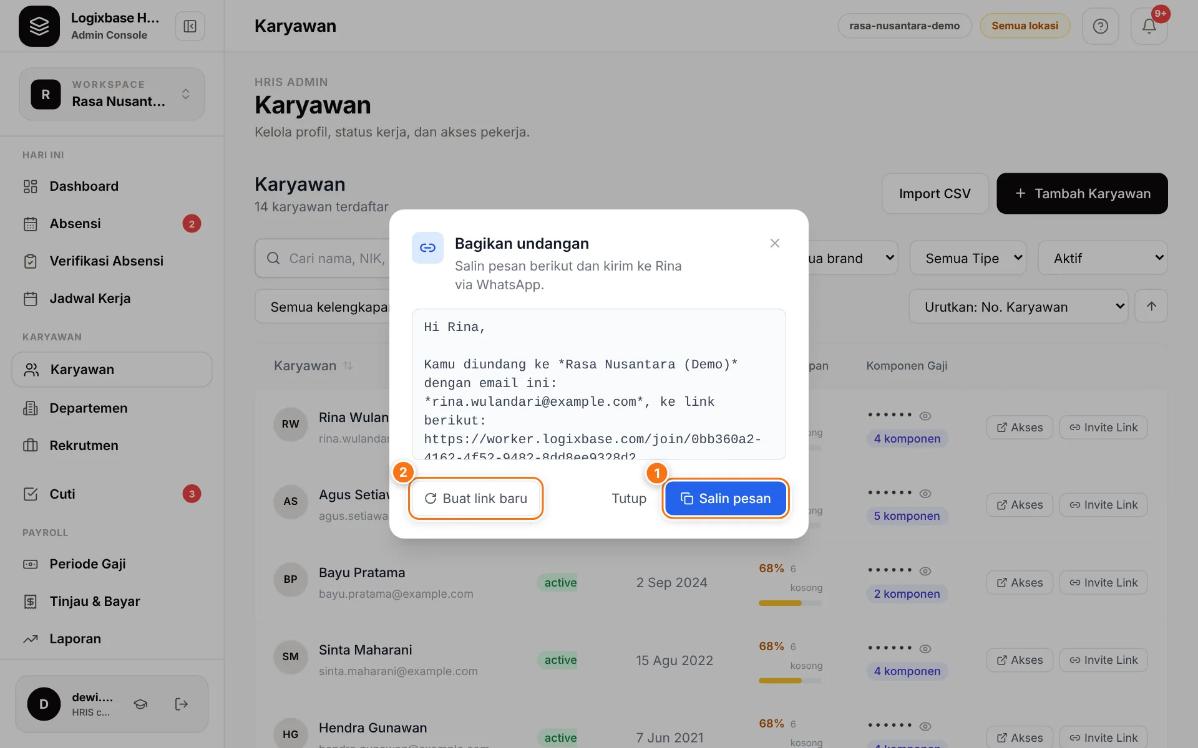
Task: Click the D user avatar
Action: click(x=44, y=704)
